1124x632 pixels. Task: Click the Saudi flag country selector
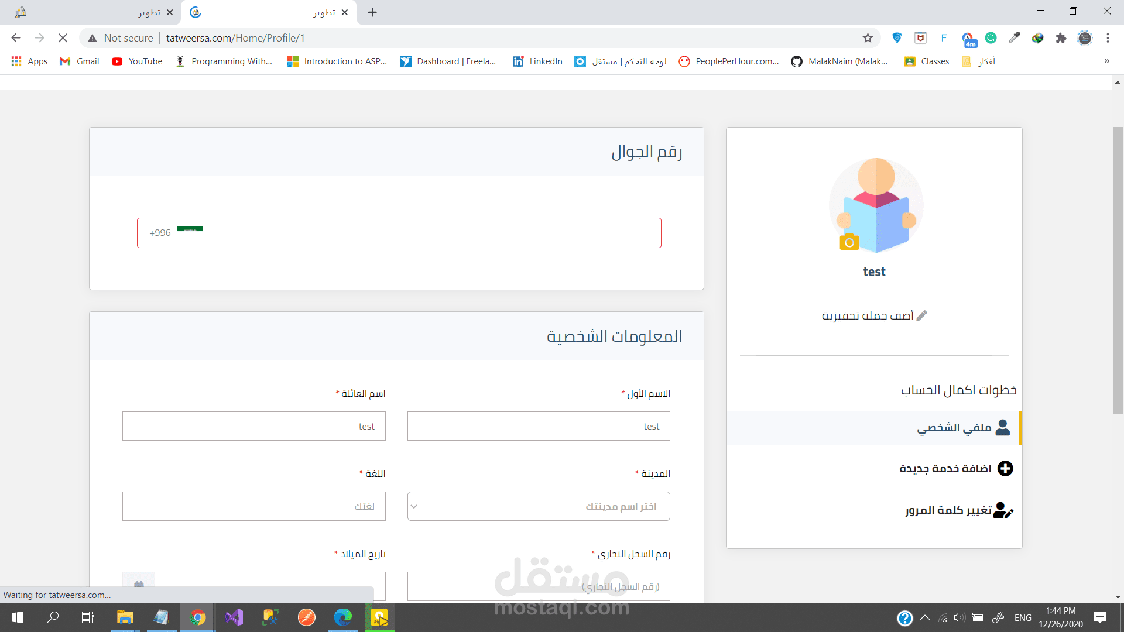[190, 229]
